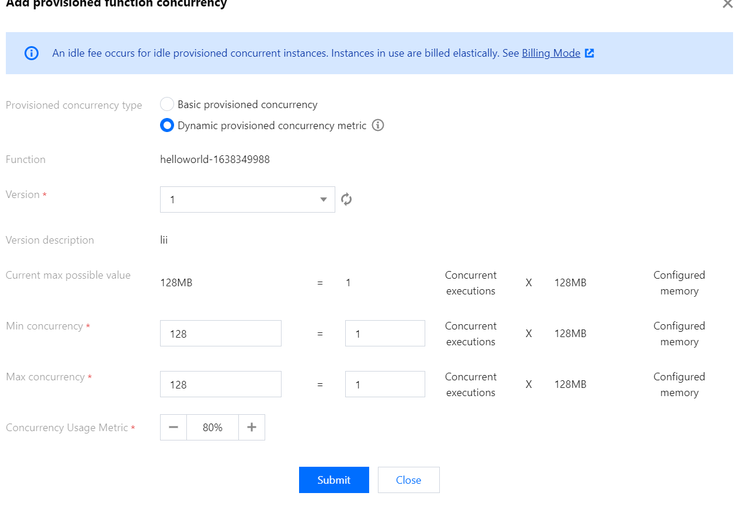Click the Version dropdown arrow
This screenshot has width=743, height=510.
(324, 199)
